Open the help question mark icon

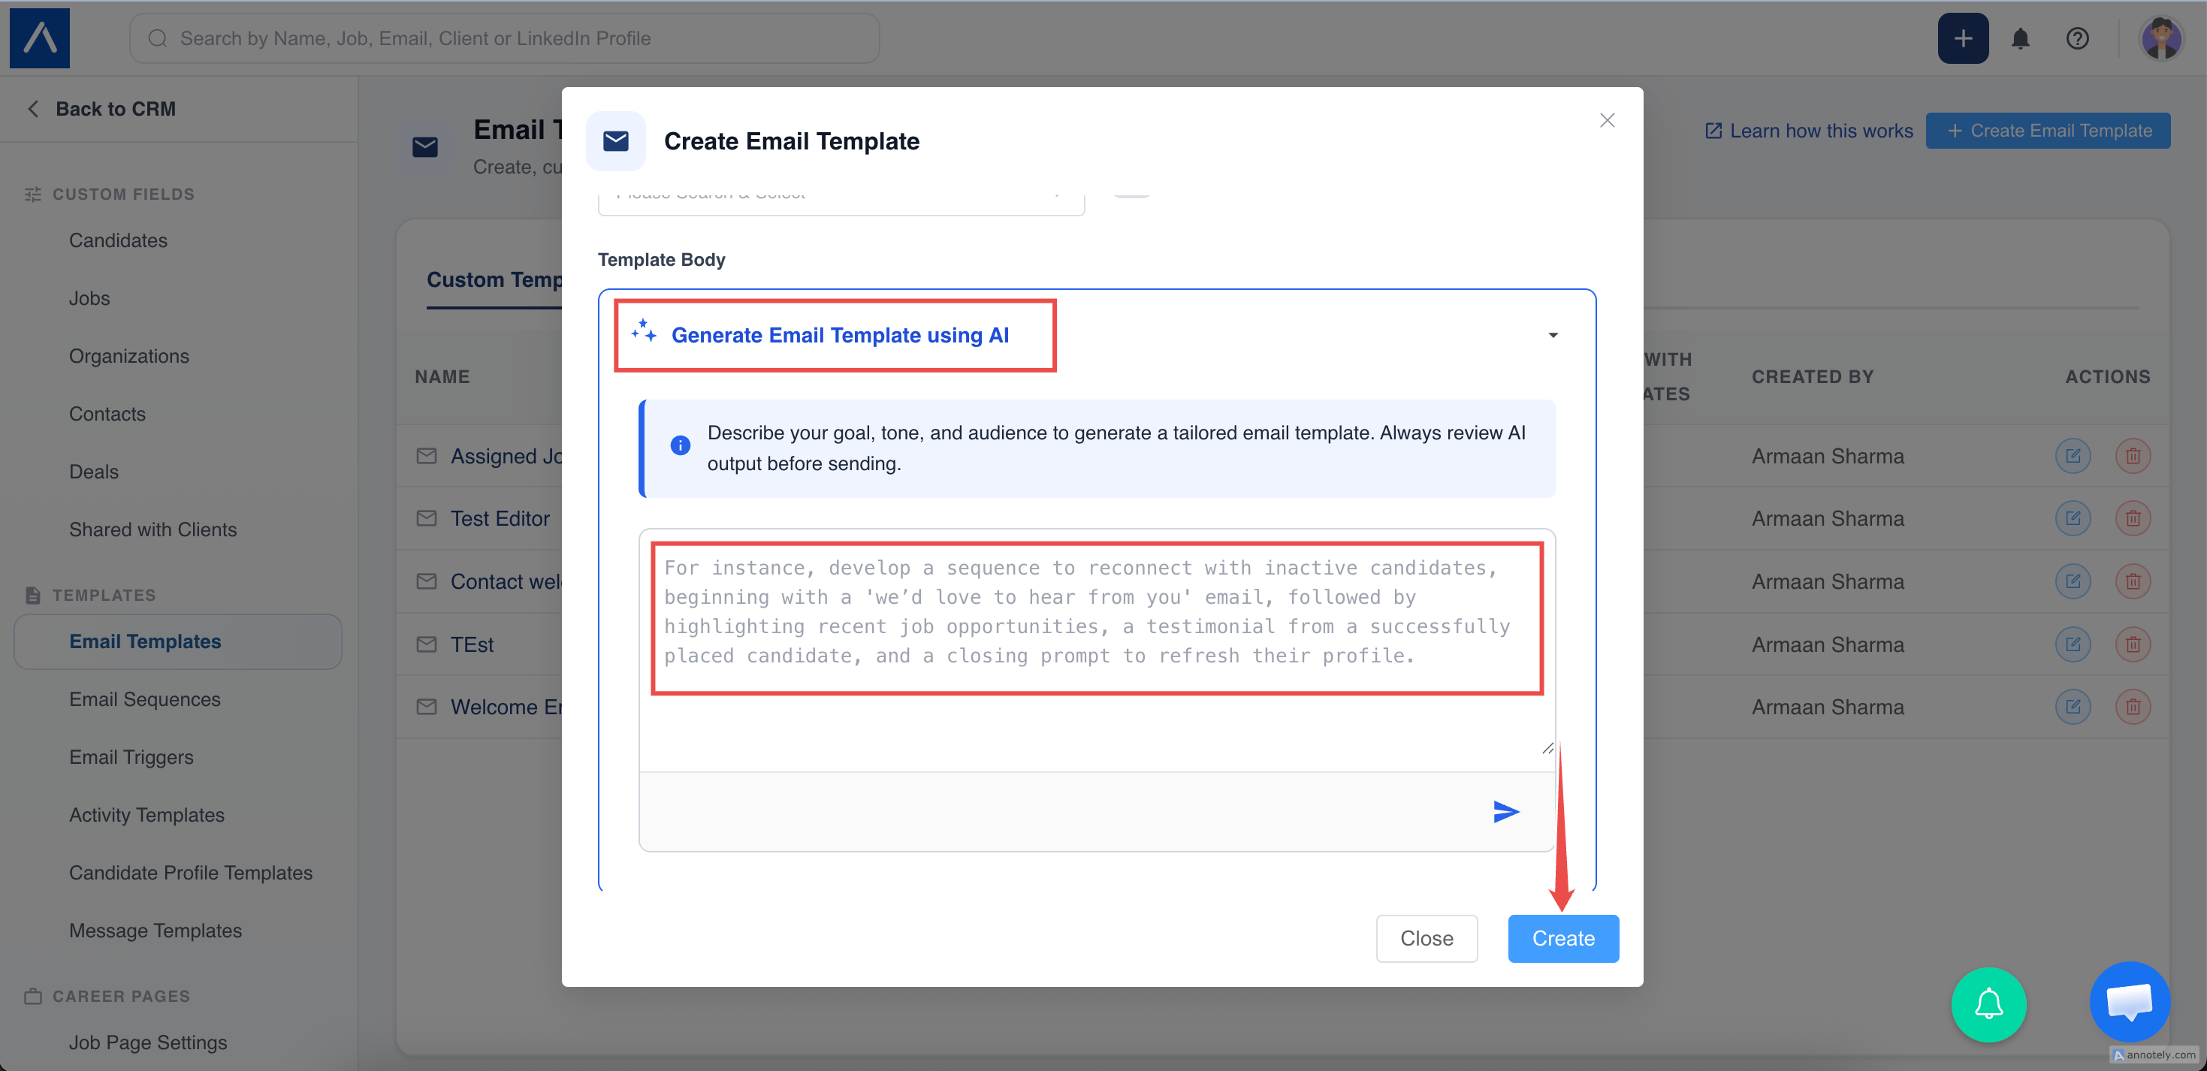tap(2077, 38)
